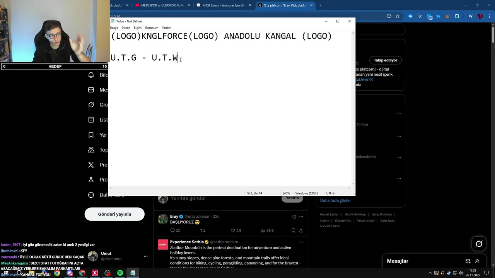The image size is (495, 278).
Task: Click the Gönderi yayınla button
Action: point(114,214)
